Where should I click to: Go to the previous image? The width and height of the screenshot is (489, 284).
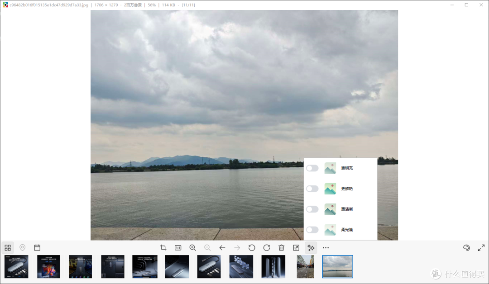point(222,247)
